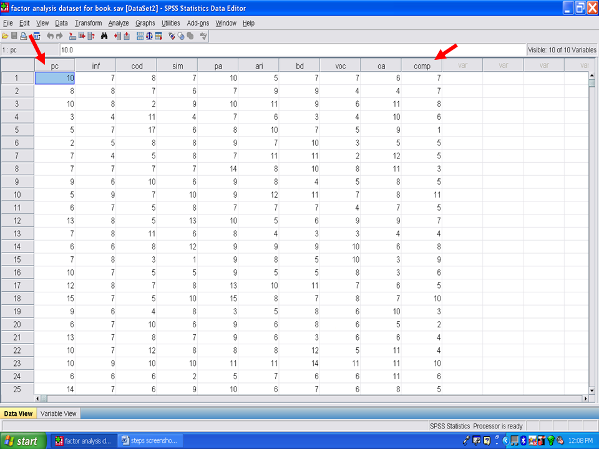Image resolution: width=599 pixels, height=449 pixels.
Task: Open Find with the binoculars icon
Action: [104, 36]
